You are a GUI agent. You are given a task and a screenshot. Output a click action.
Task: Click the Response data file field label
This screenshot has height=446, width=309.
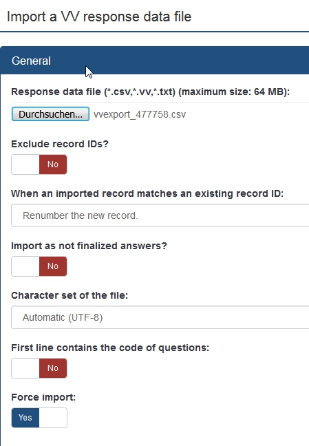coord(150,92)
